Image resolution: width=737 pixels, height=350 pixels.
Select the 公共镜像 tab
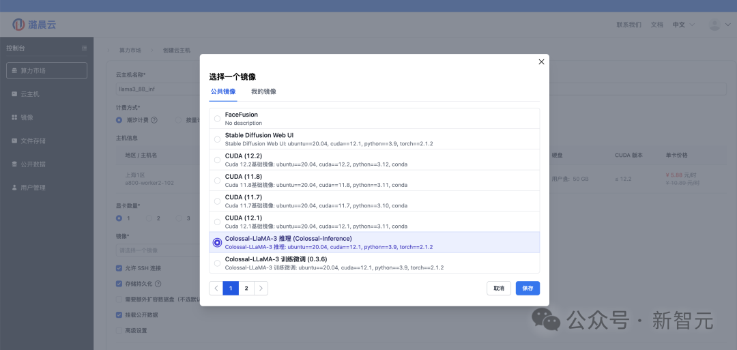click(x=223, y=91)
